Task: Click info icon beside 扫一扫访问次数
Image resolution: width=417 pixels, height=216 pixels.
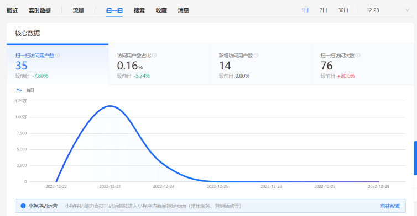Action: click(x=358, y=56)
